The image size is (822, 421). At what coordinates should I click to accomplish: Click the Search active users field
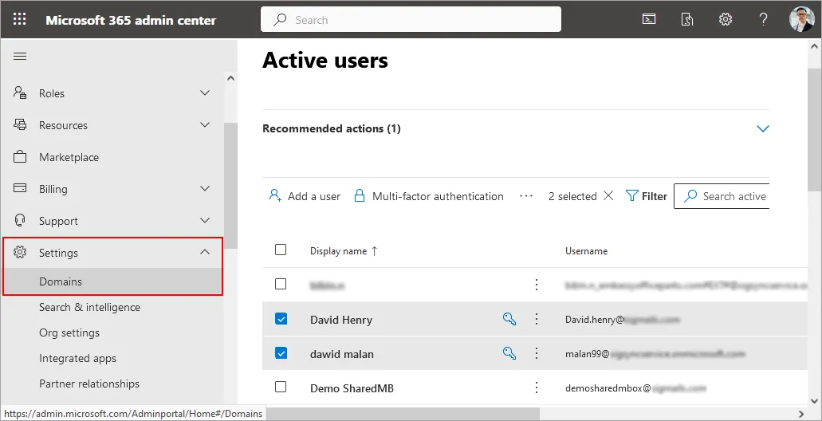click(722, 196)
